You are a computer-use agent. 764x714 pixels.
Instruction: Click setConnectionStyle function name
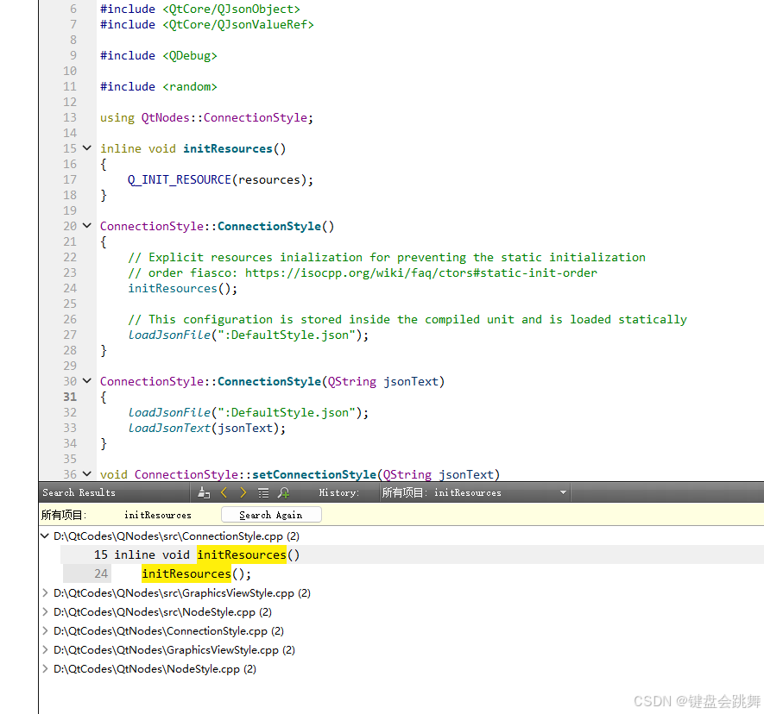coord(313,474)
